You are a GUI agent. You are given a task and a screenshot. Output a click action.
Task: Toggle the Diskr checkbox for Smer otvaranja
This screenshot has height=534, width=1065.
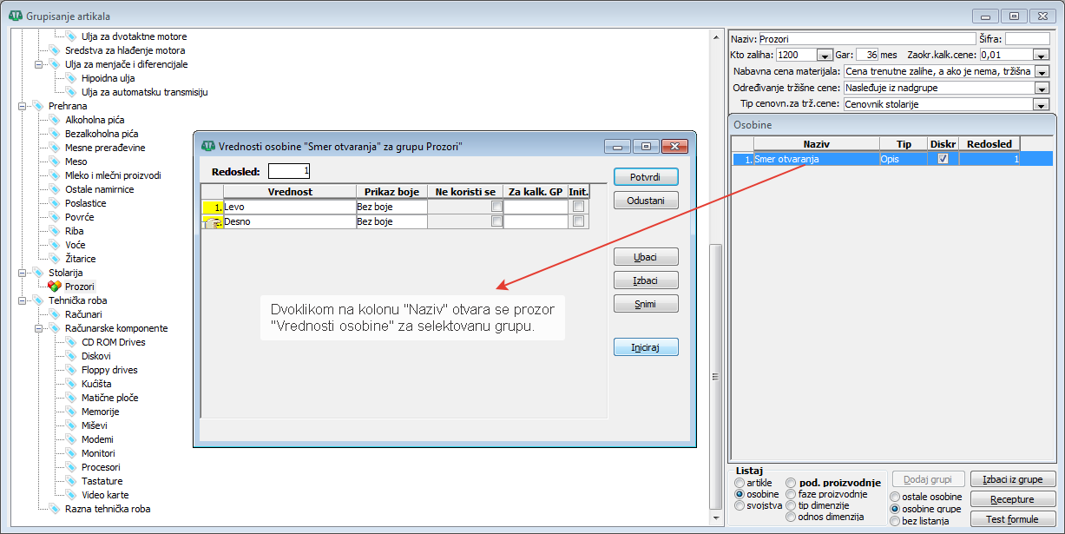pyautogui.click(x=943, y=159)
